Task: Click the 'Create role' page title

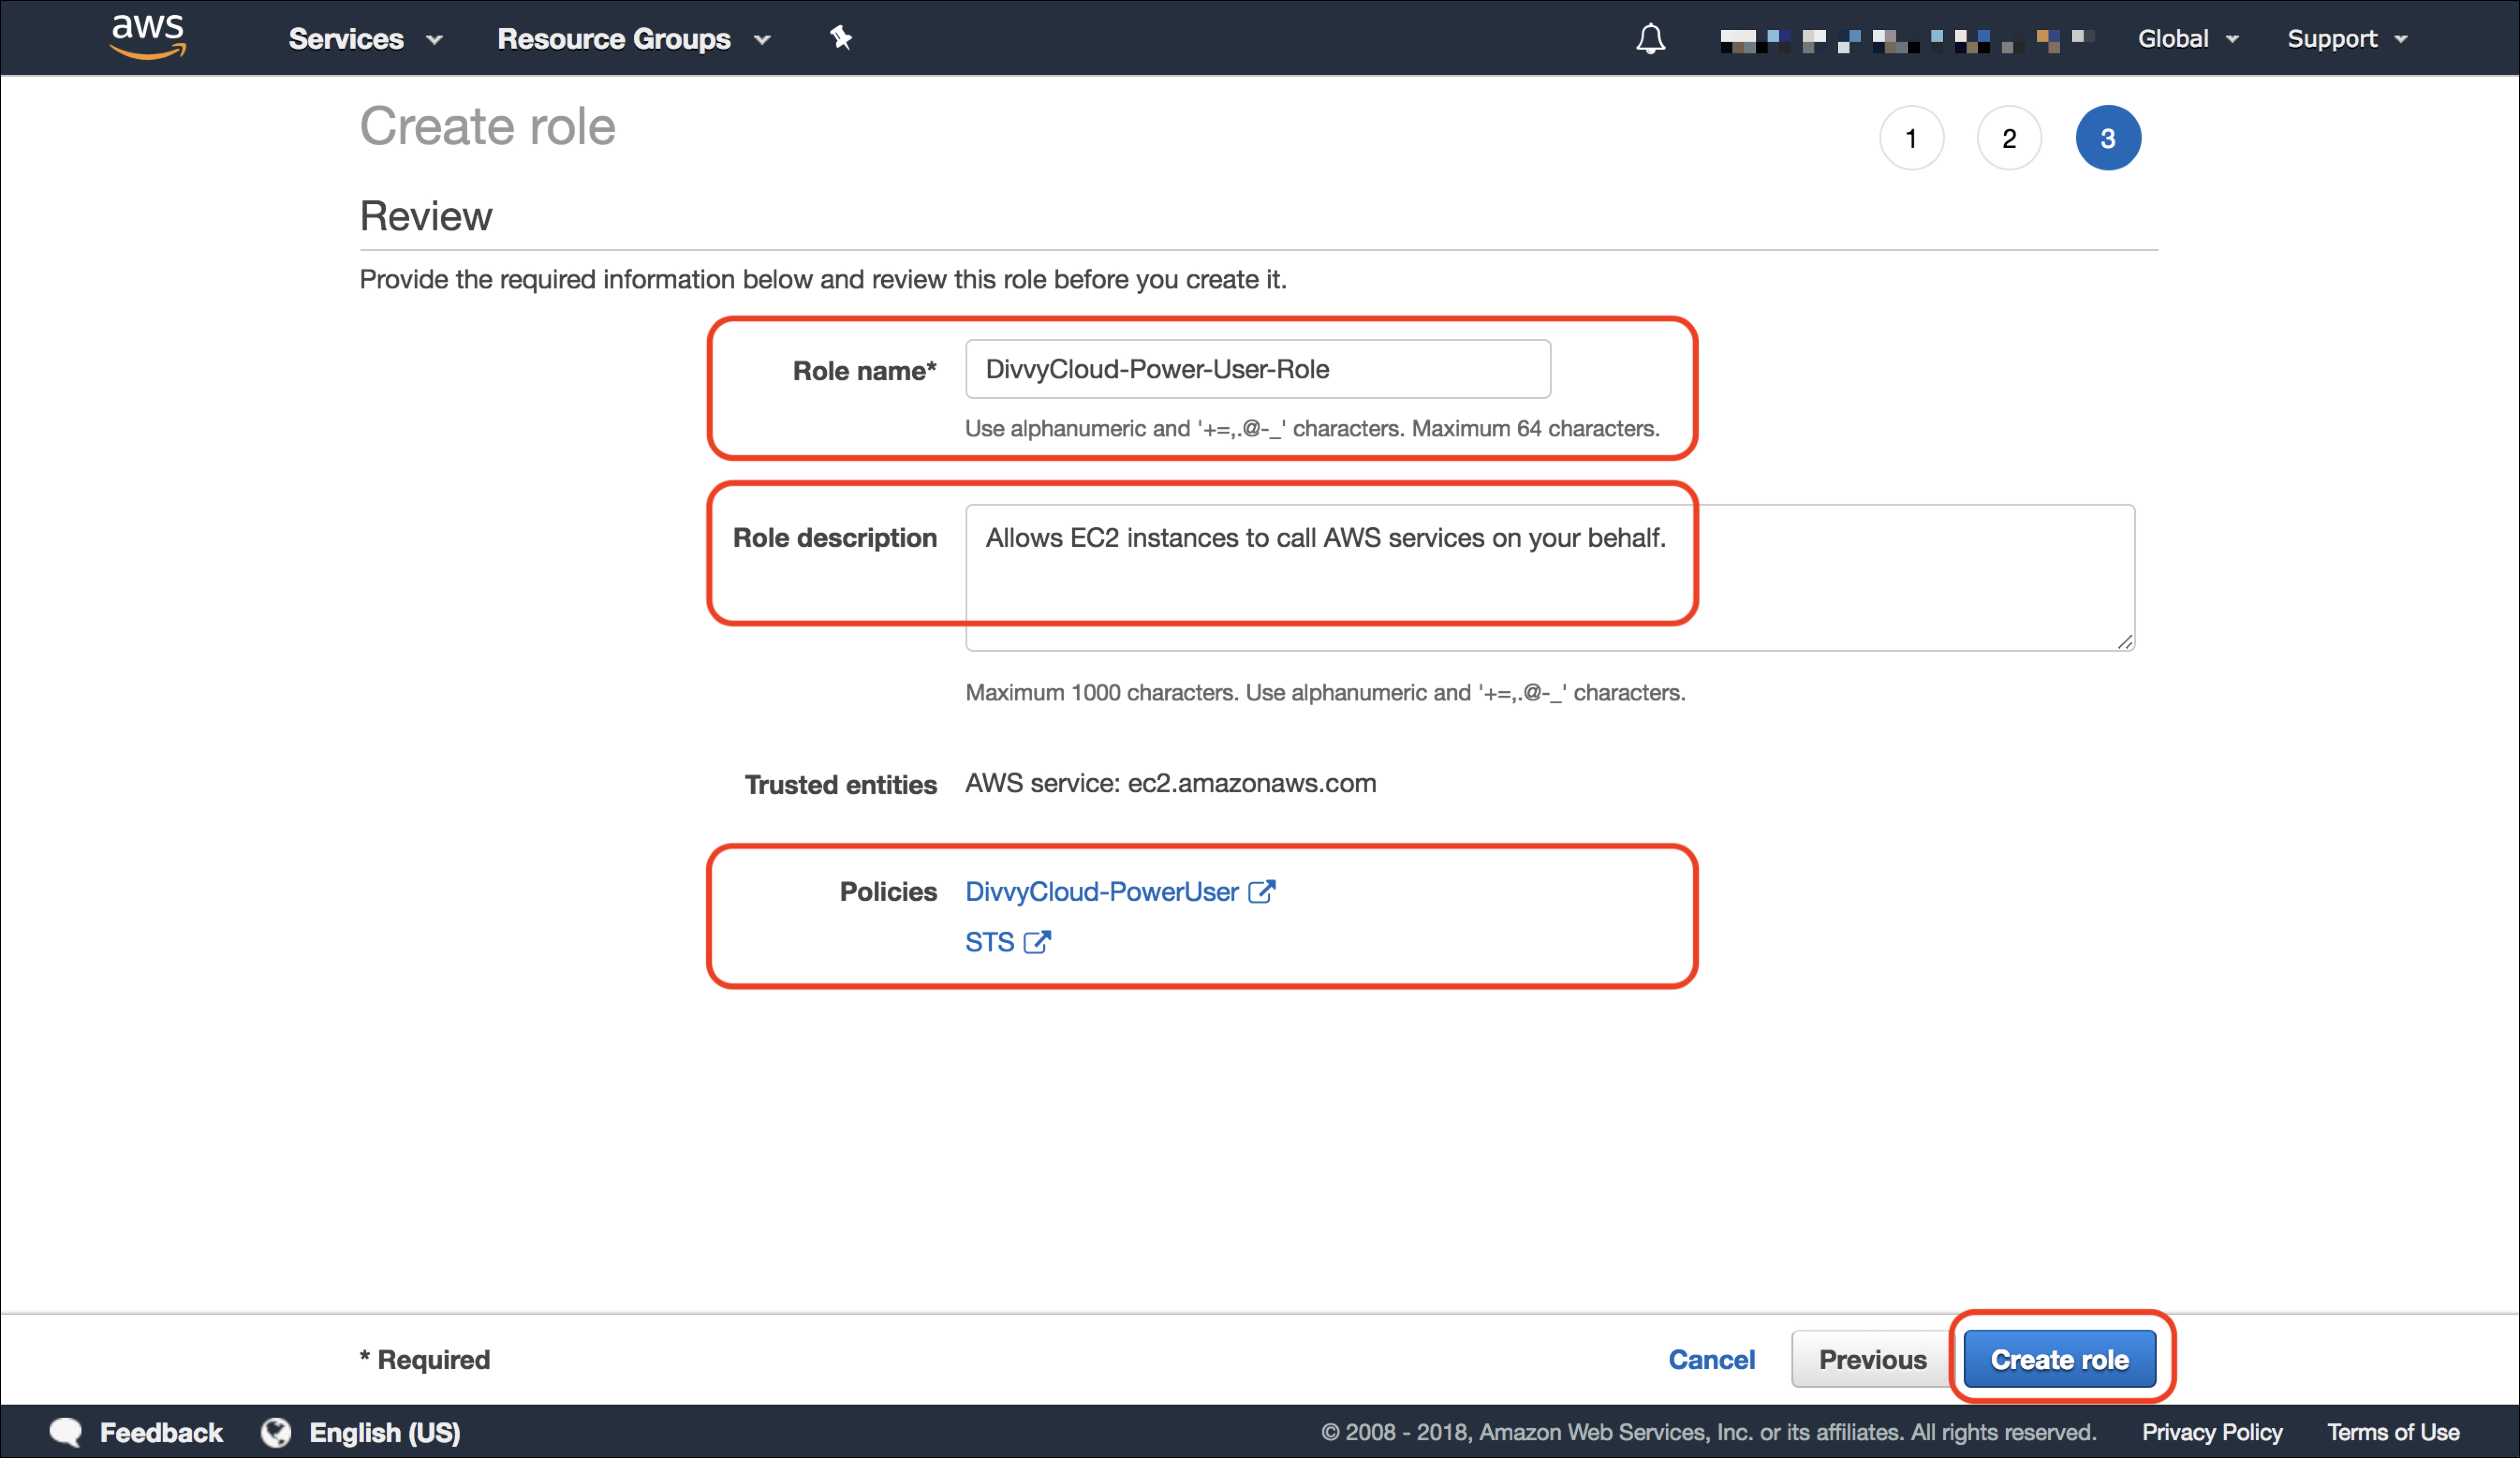Action: (487, 126)
